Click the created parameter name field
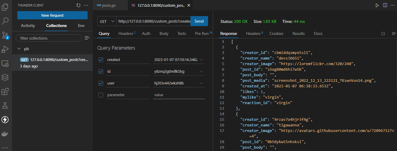 tap(128, 60)
